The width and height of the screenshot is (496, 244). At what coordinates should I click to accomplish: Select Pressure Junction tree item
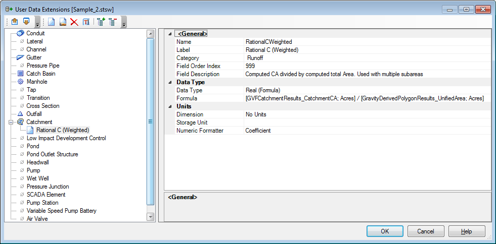(48, 187)
